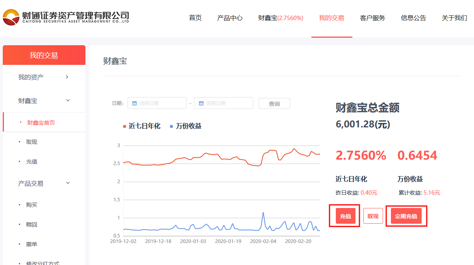Click the 定期充值 button

point(406,216)
